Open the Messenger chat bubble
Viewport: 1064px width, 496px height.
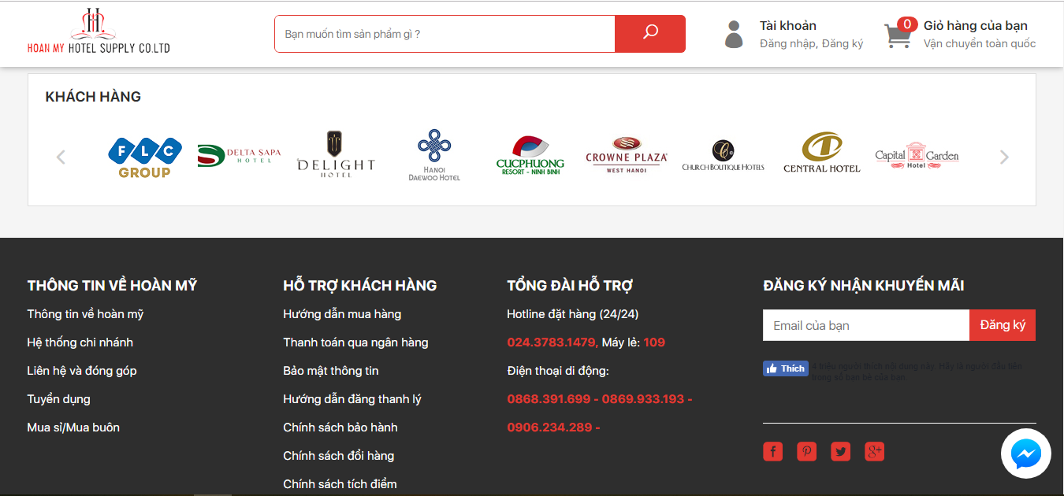pos(1026,453)
